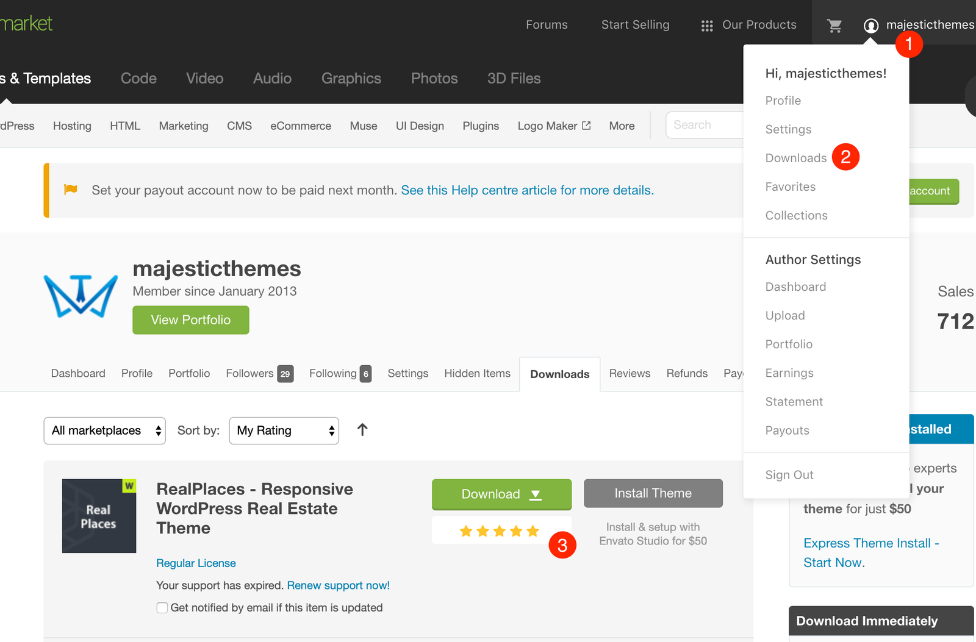Open the Renew support now link
976x642 pixels.
338,585
